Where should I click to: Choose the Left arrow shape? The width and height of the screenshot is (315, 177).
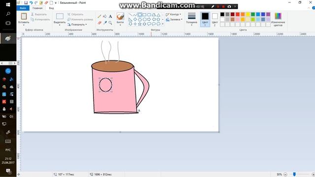click(154, 20)
